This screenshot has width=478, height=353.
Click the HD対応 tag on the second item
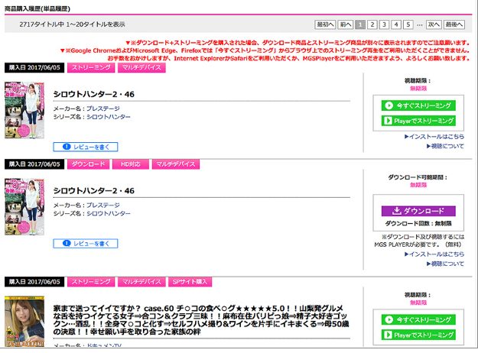pyautogui.click(x=130, y=164)
